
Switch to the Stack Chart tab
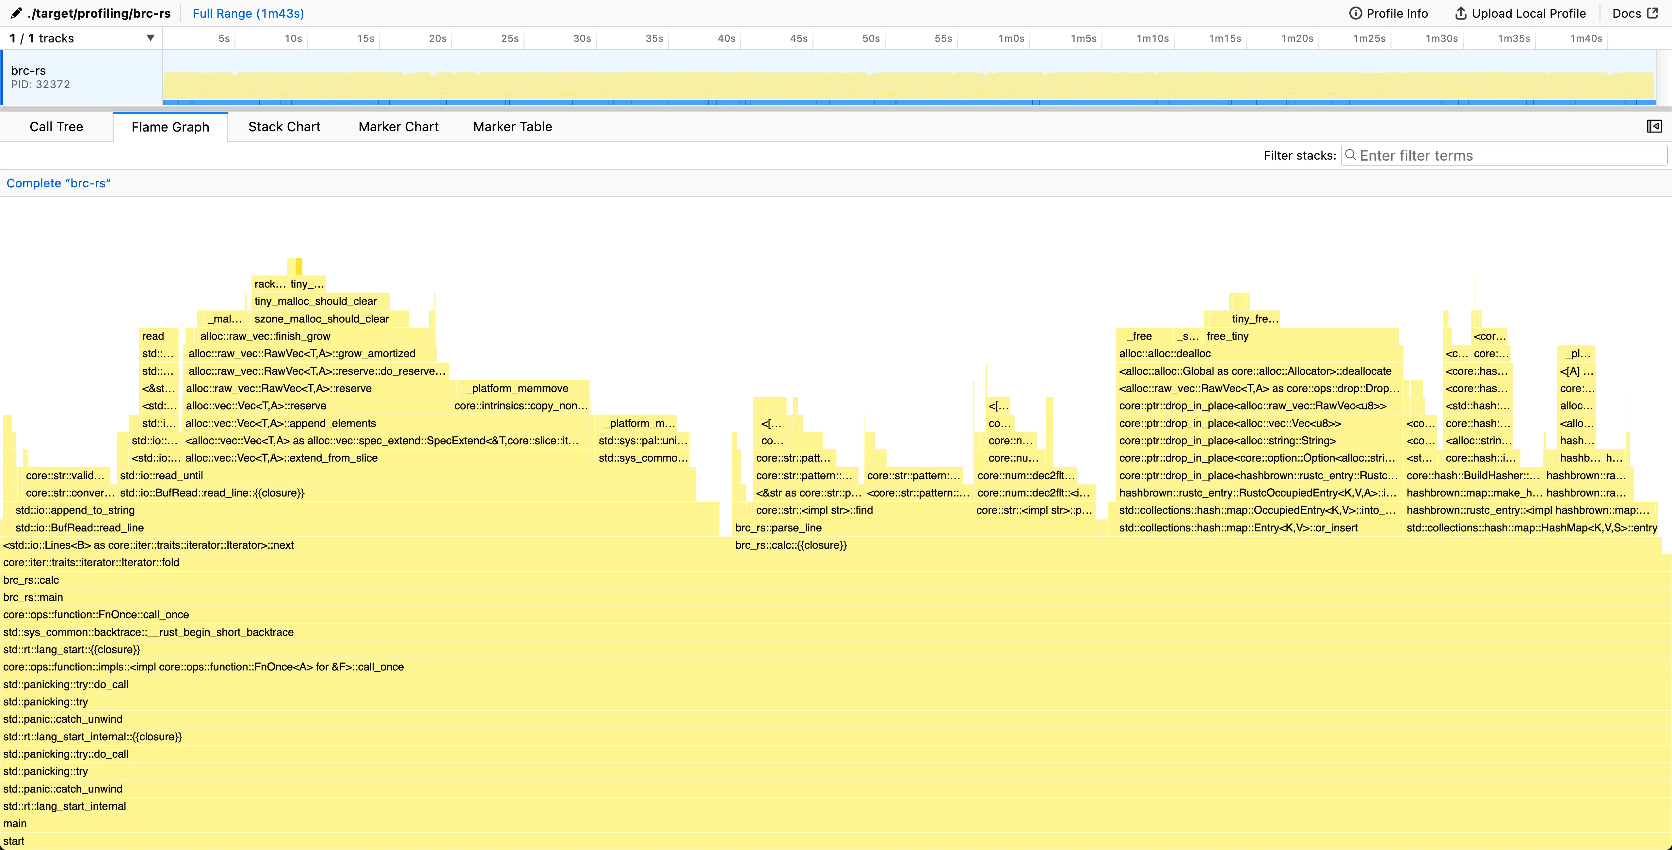click(x=284, y=127)
